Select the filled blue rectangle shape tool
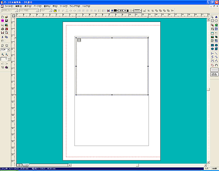The width and height of the screenshot is (219, 171). tap(212, 45)
